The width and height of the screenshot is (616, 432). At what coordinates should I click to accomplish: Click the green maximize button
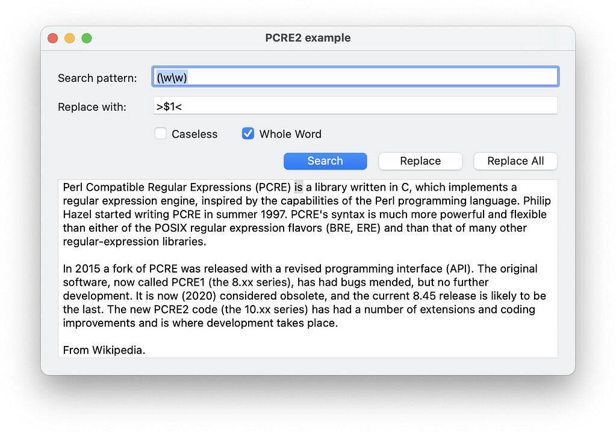click(x=87, y=37)
